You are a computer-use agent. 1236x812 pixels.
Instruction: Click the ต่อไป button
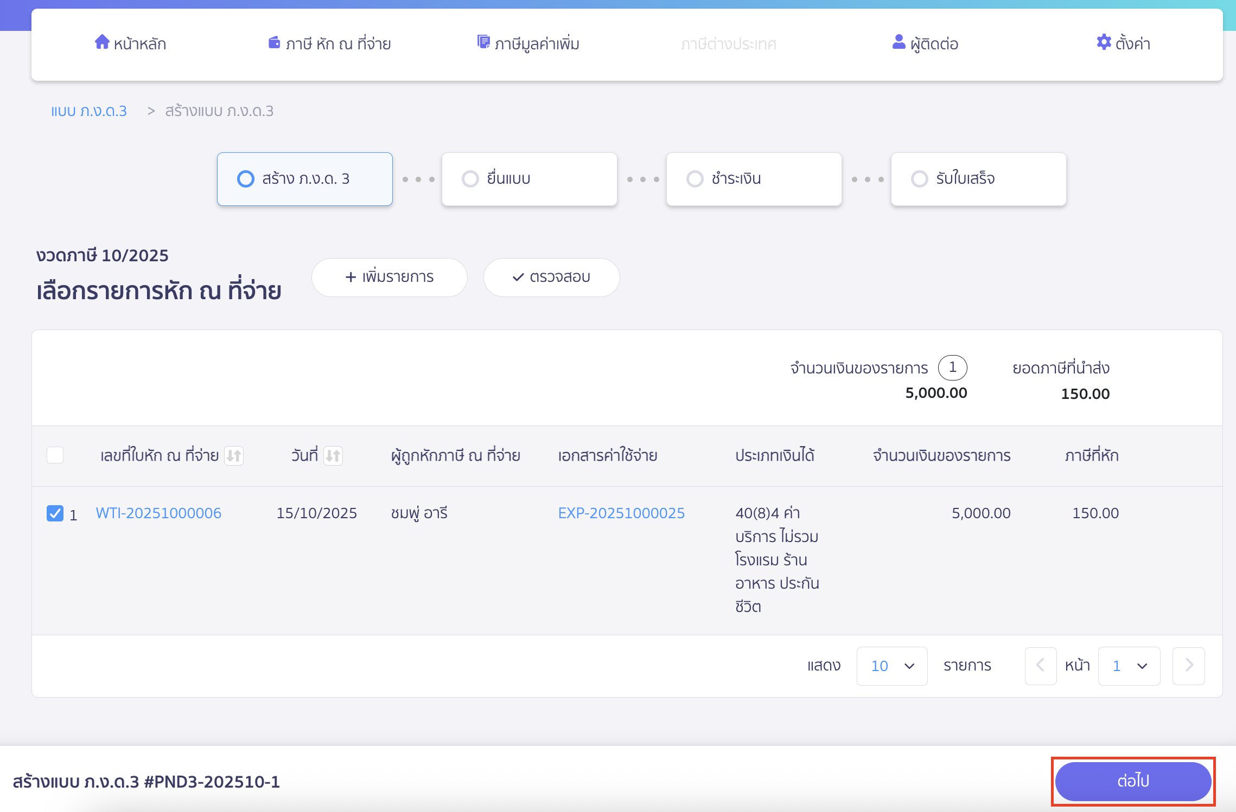1133,781
